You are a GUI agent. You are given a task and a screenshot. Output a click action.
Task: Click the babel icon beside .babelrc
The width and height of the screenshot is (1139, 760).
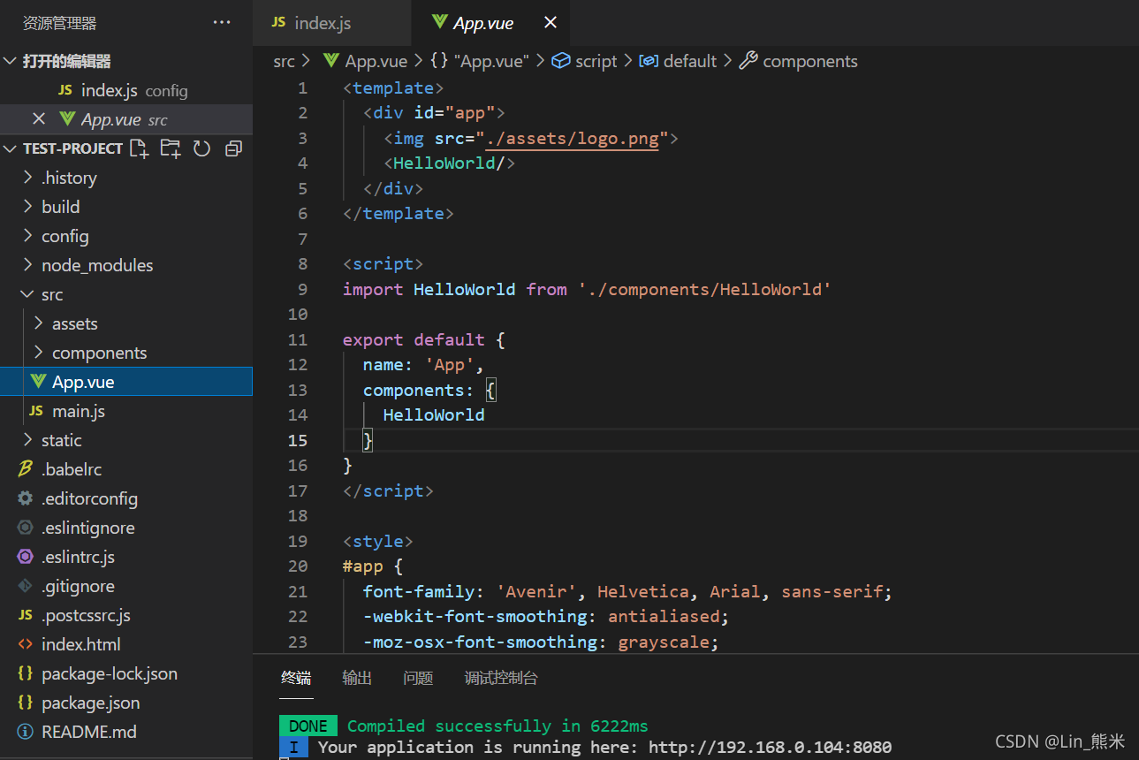pos(26,469)
